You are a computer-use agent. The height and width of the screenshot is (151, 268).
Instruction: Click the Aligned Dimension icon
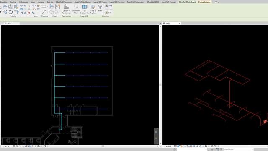coord(44,7)
